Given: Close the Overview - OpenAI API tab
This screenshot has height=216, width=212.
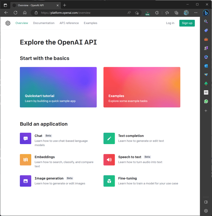Looking at the screenshot, I should 58,5.
